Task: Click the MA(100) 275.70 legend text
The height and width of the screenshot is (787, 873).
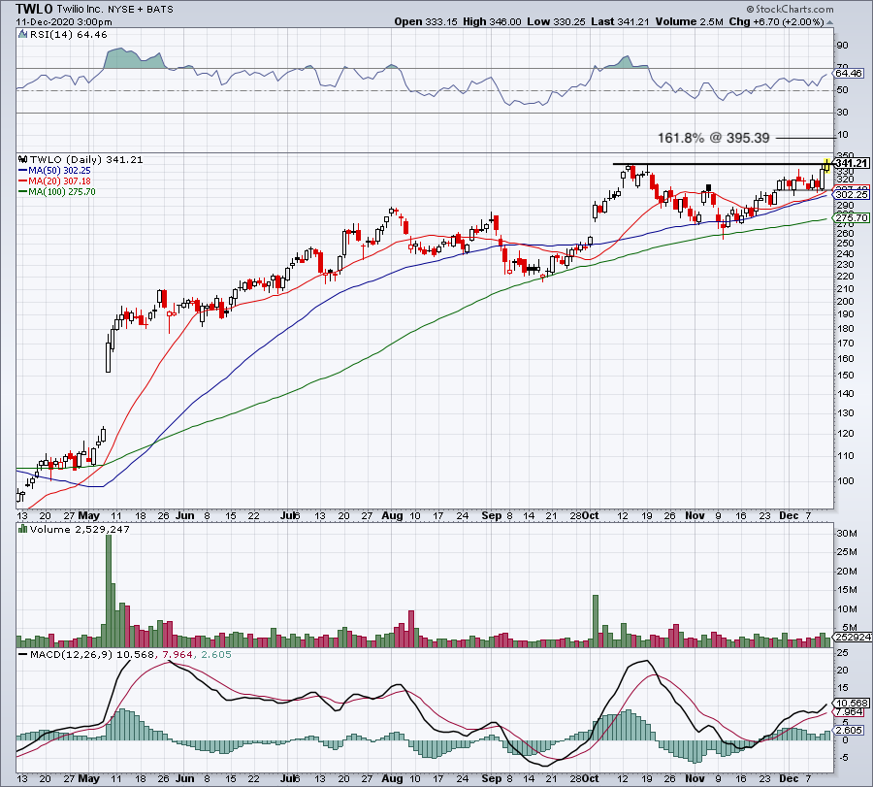Action: pos(62,191)
